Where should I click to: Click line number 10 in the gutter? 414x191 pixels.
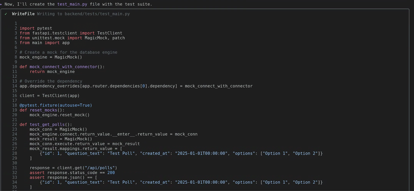point(14,67)
